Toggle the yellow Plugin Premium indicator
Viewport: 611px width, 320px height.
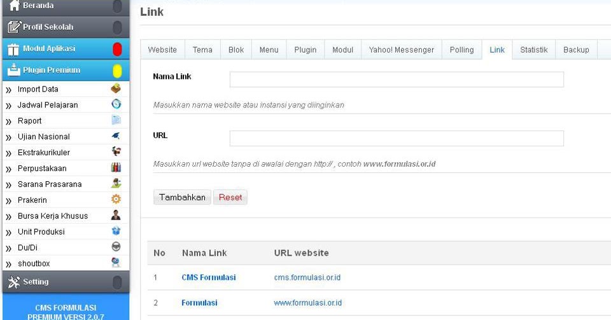(x=117, y=71)
